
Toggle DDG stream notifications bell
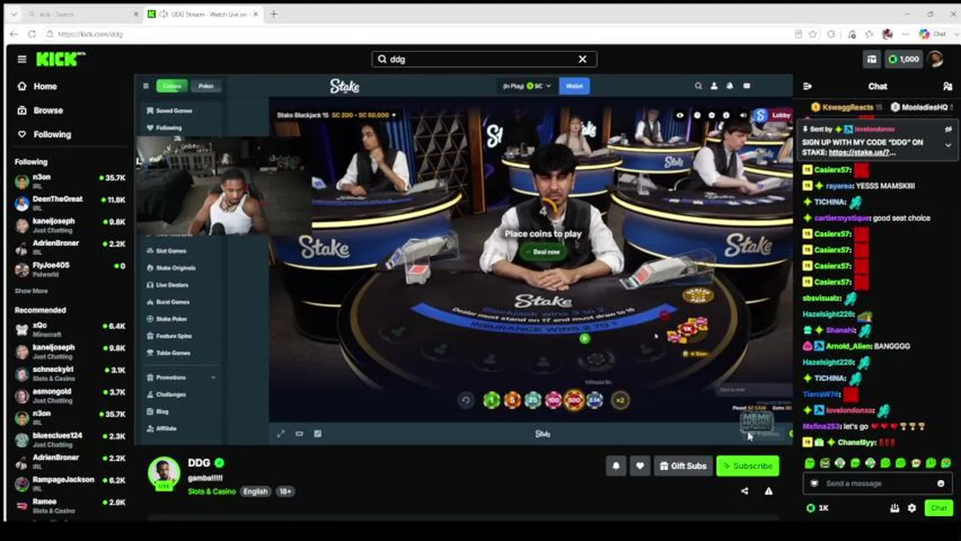(x=616, y=466)
